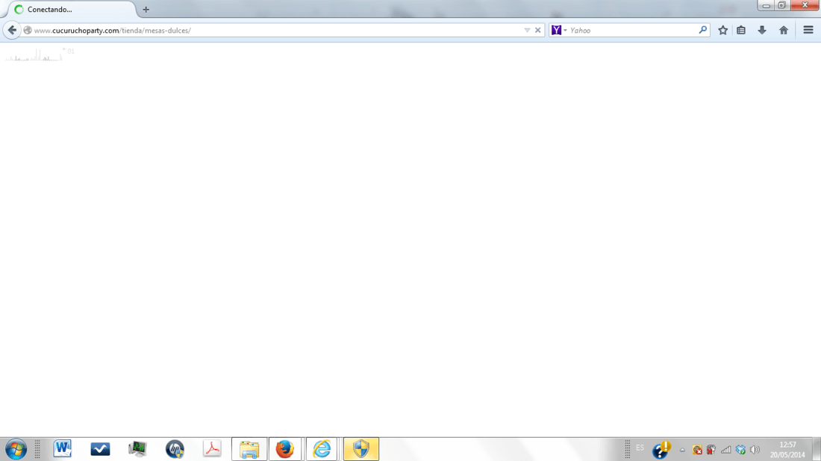Open the wireless signal tray icon
Screen dimensions: 821x461
(725, 450)
